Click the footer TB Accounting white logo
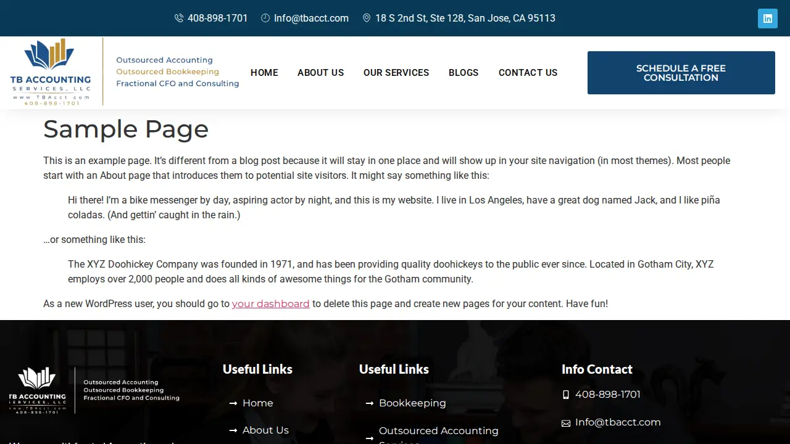The height and width of the screenshot is (444, 790). click(94, 391)
